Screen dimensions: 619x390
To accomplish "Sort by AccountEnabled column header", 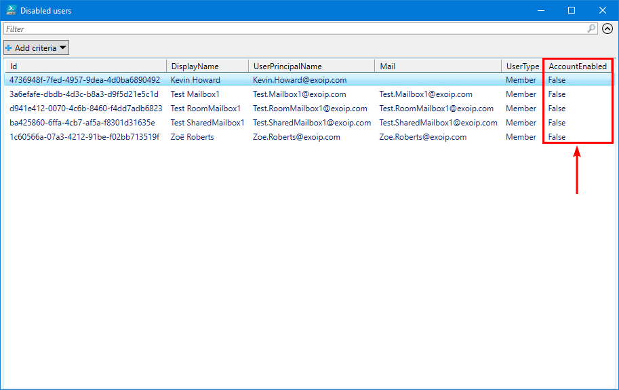I will point(577,66).
